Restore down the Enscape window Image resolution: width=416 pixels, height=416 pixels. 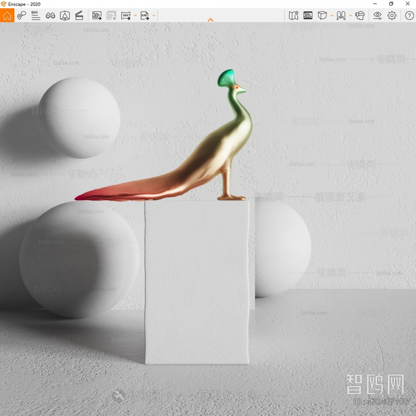click(391, 4)
